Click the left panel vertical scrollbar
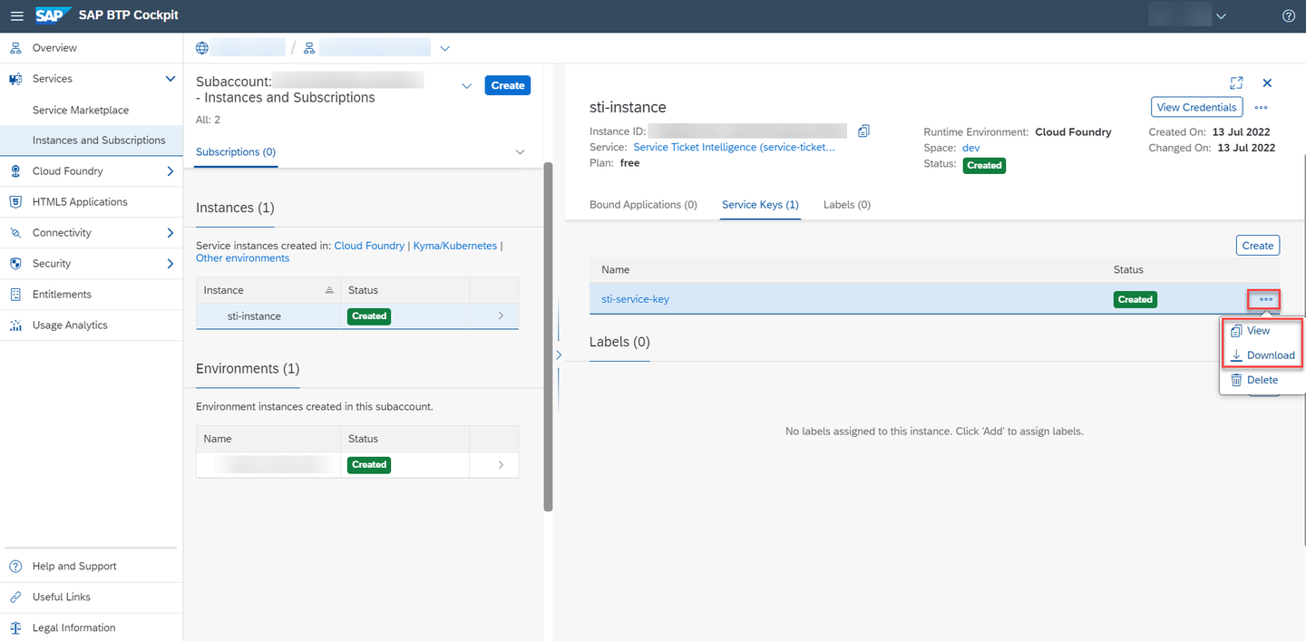 tap(548, 337)
